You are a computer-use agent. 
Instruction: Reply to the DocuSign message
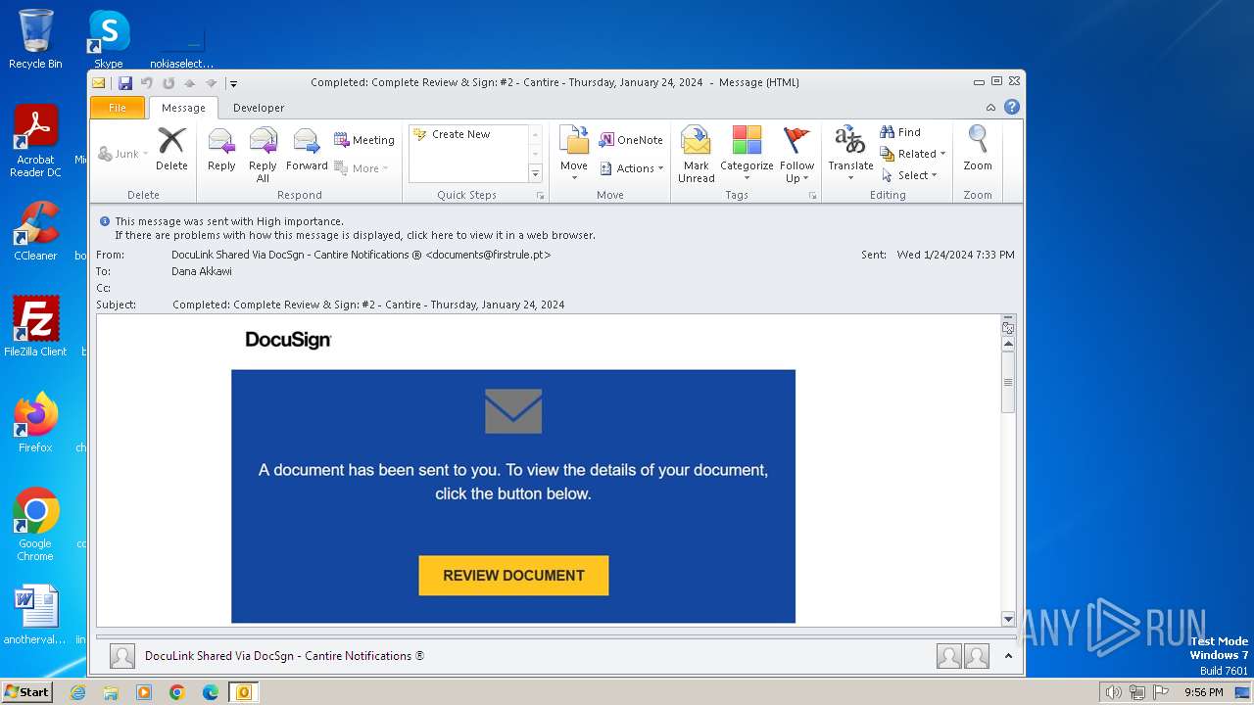(x=221, y=150)
